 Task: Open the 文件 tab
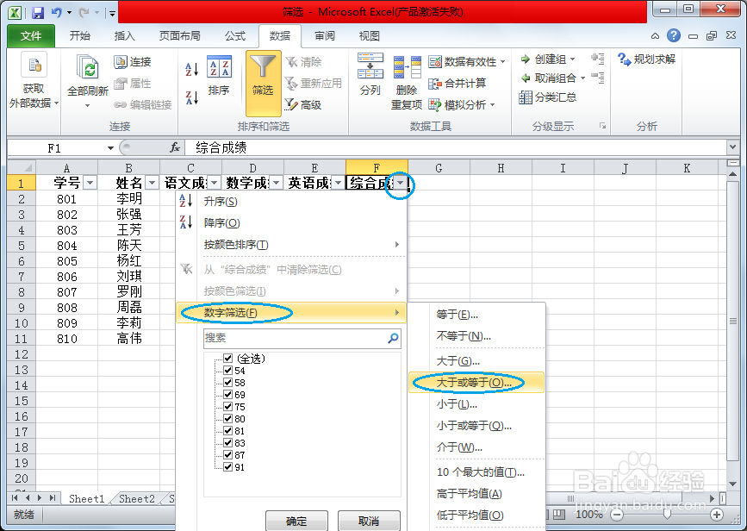31,35
